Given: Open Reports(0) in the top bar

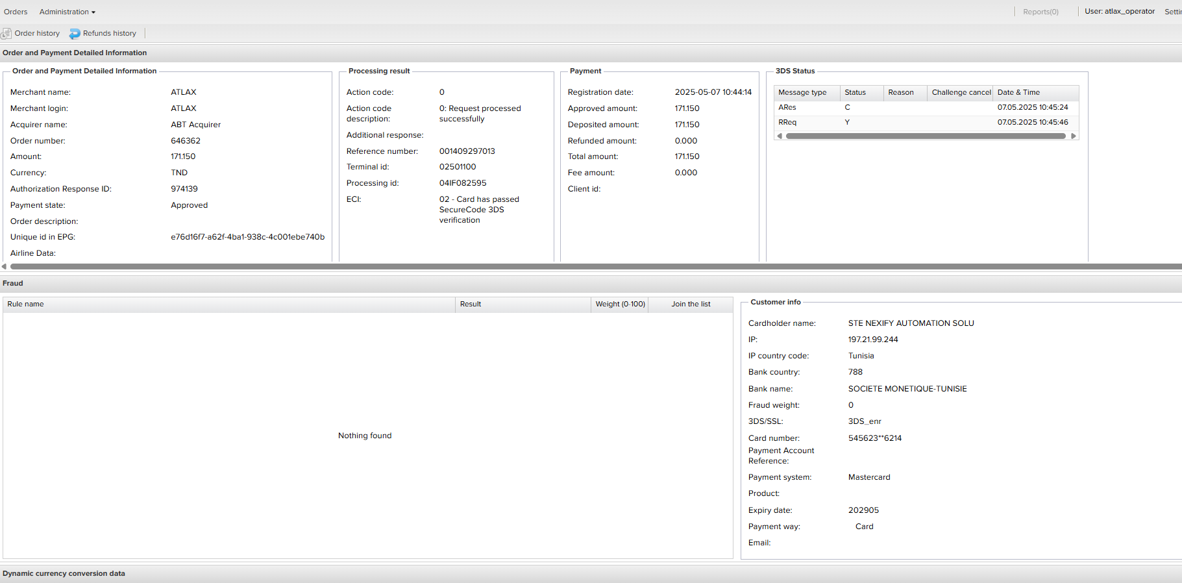Looking at the screenshot, I should point(1040,12).
